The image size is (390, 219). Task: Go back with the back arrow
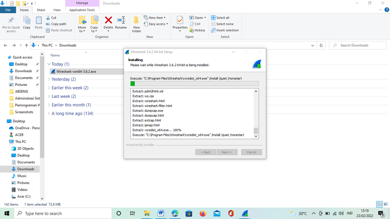coord(6,45)
